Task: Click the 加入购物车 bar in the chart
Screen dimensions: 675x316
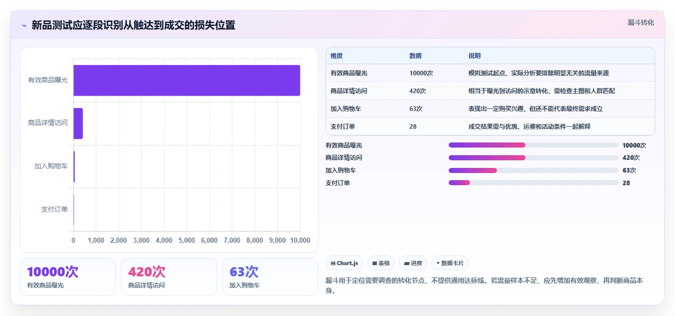Action: tap(74, 166)
